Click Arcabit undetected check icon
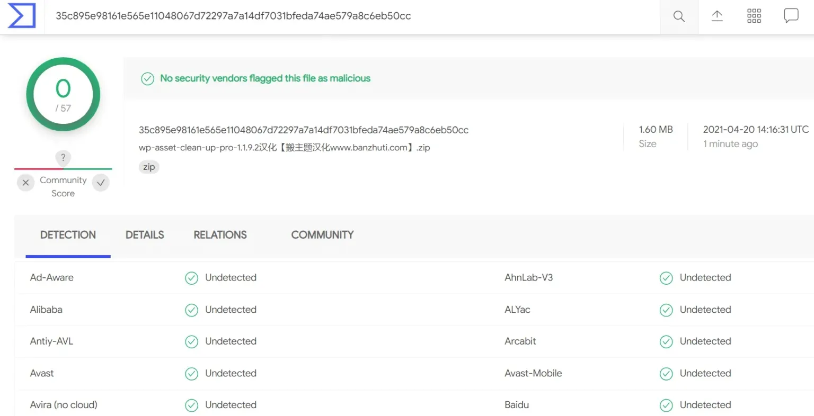Viewport: 814px width, 416px height. click(x=666, y=342)
